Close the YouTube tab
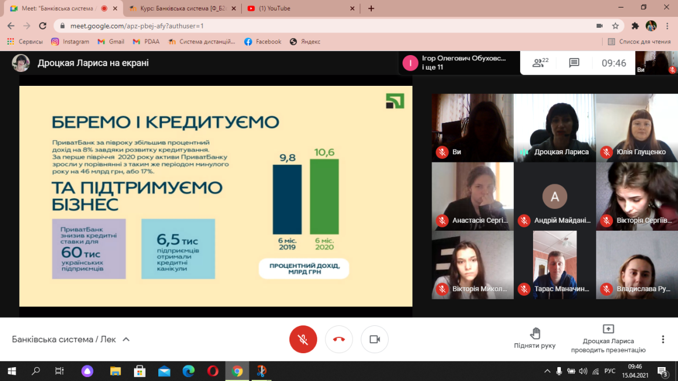The width and height of the screenshot is (678, 381). click(x=352, y=8)
